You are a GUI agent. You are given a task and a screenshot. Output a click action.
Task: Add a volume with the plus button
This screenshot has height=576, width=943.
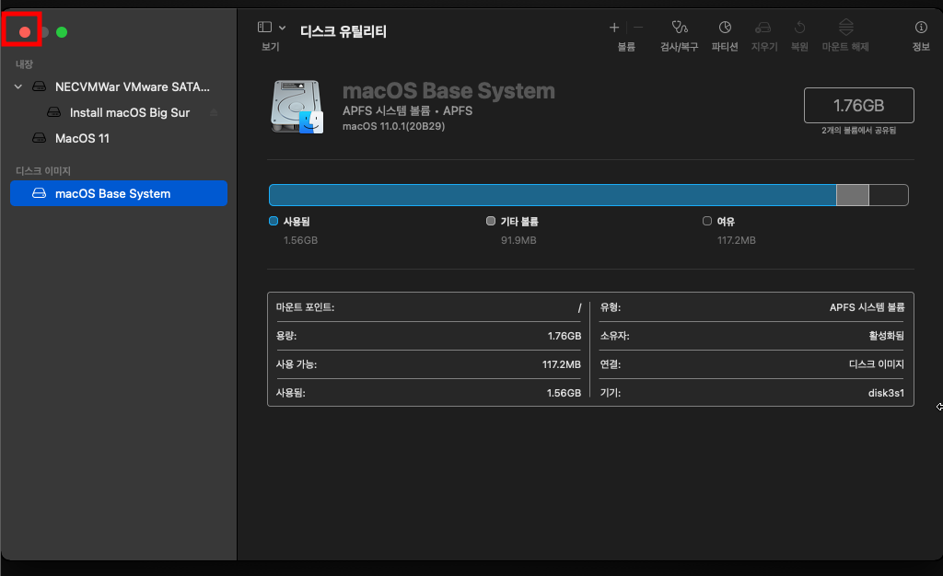click(x=614, y=27)
